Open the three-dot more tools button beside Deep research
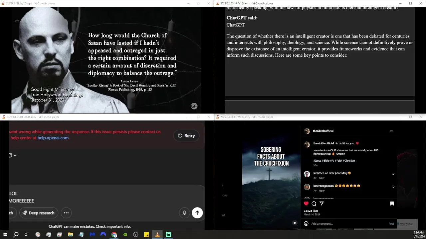 click(66, 213)
